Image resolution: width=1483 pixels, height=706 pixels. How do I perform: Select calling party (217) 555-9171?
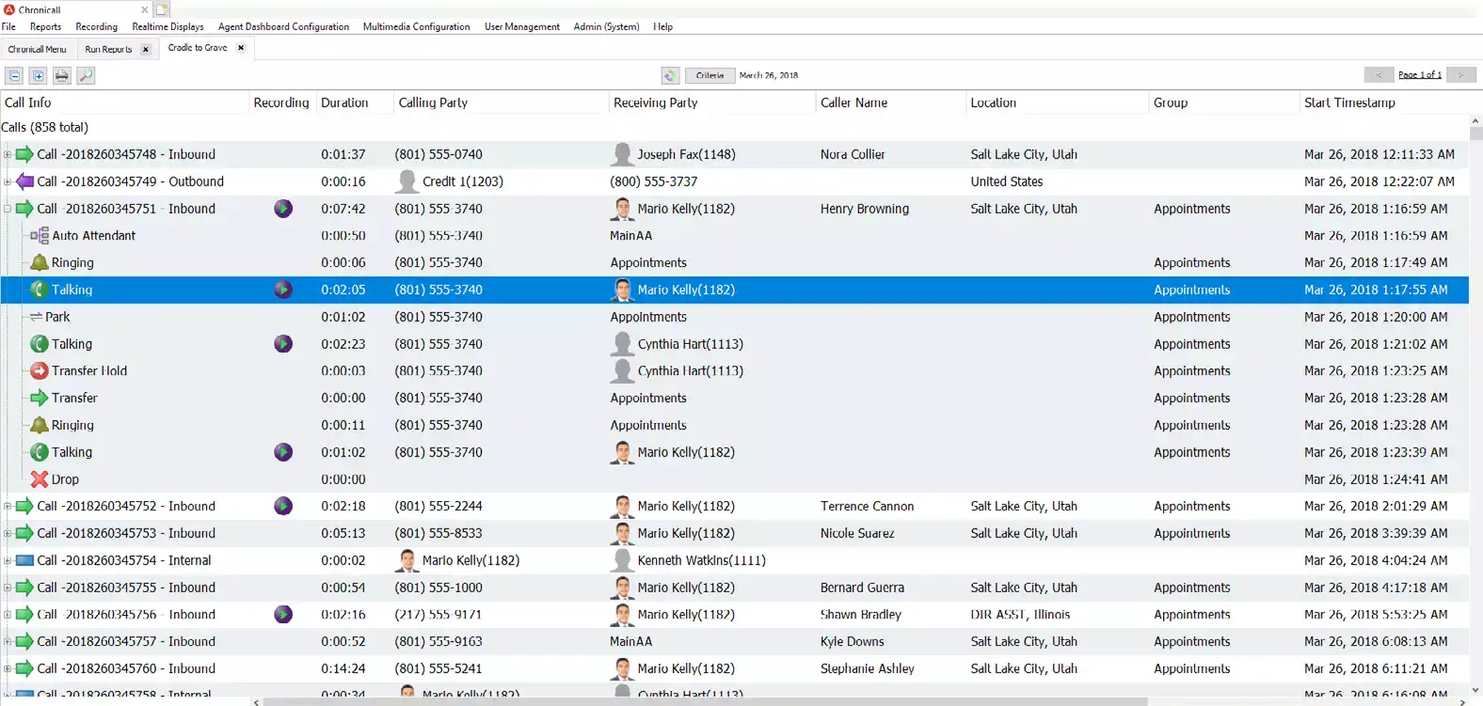[x=438, y=615]
